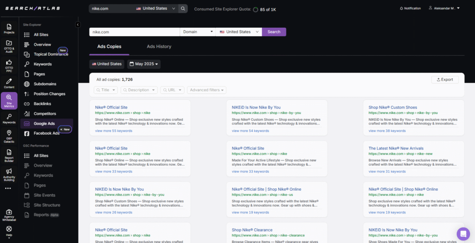Image resolution: width=475 pixels, height=243 pixels.
Task: Open Report Builder icon
Action: [9, 156]
